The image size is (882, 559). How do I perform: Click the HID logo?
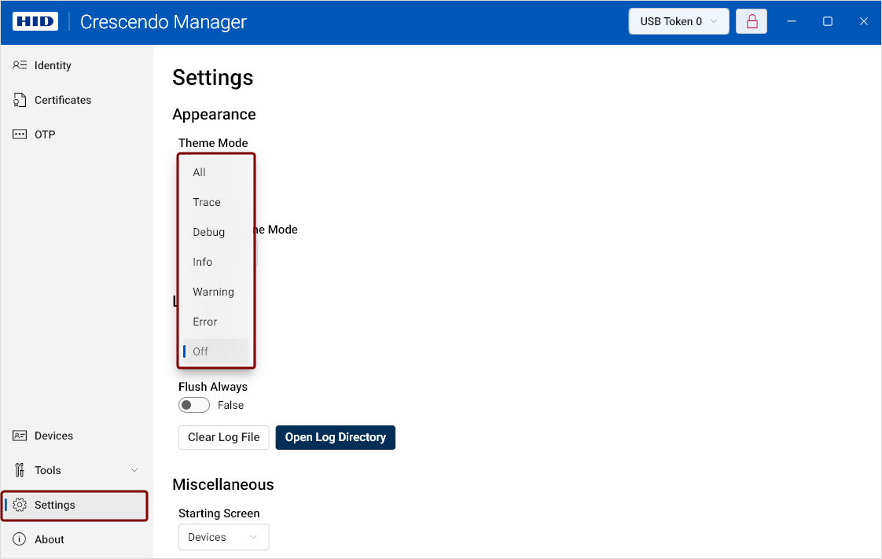coord(35,21)
